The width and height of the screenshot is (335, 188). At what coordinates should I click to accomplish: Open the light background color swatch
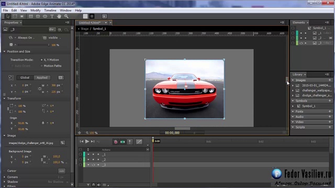[85, 16]
